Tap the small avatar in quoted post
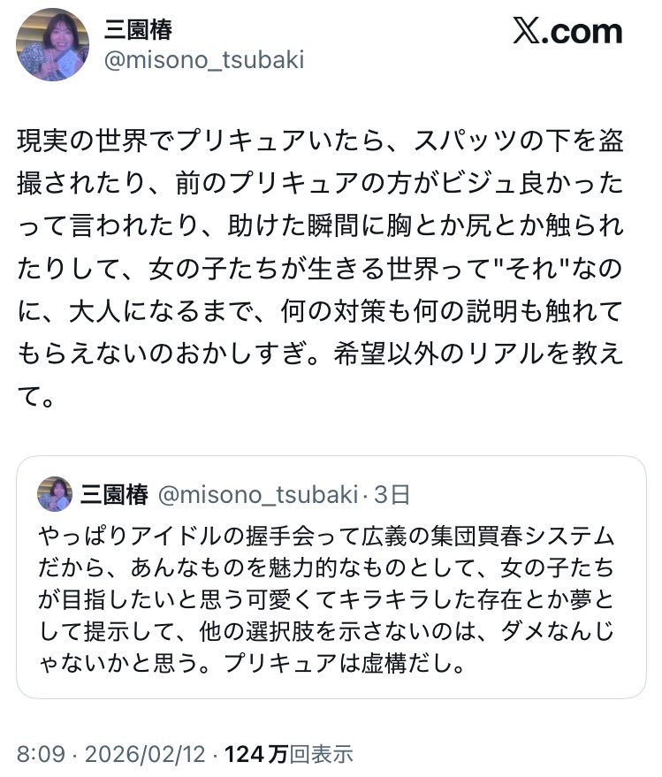Screen dimensions: 662x777 pos(55,493)
